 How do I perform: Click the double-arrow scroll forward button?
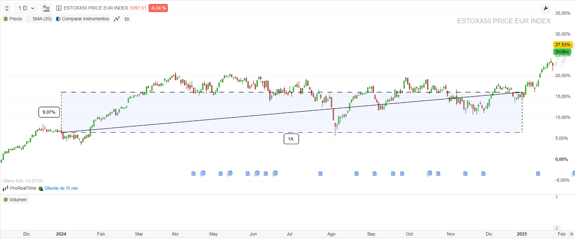coord(572,234)
